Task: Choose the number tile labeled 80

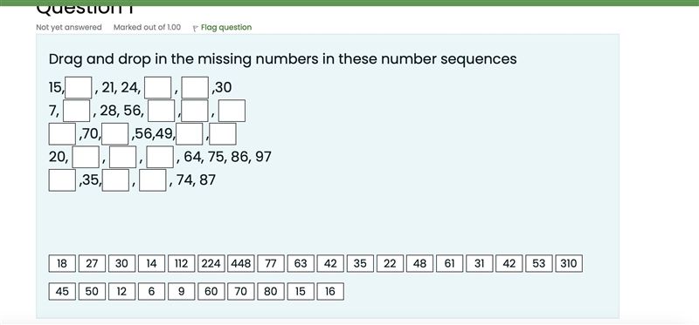Action: click(x=271, y=292)
